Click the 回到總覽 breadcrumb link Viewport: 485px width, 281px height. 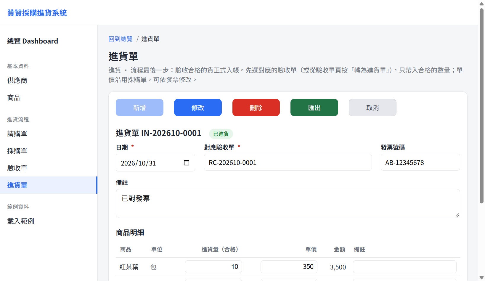pyautogui.click(x=121, y=39)
